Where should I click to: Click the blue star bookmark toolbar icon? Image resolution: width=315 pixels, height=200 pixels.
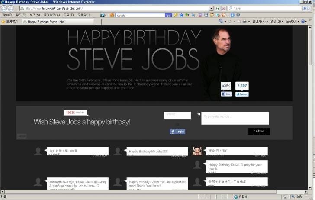(x=181, y=15)
